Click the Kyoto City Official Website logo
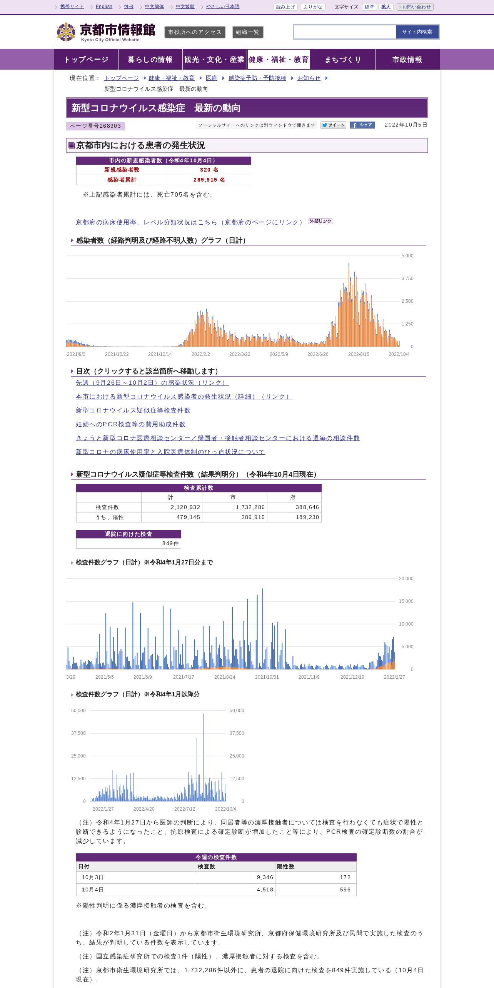The image size is (494, 988). point(105,32)
